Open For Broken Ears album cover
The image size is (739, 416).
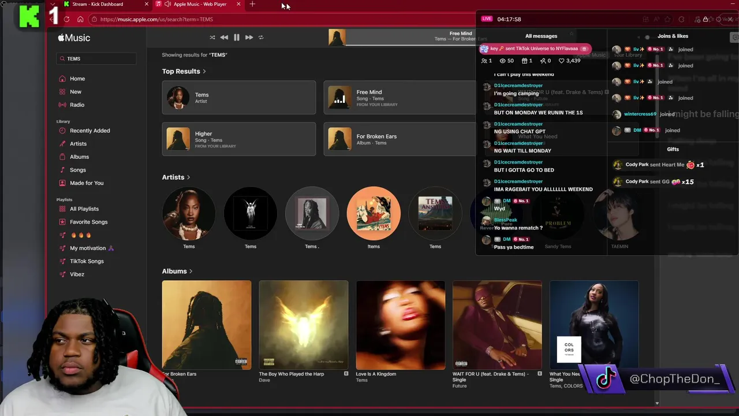(x=207, y=325)
